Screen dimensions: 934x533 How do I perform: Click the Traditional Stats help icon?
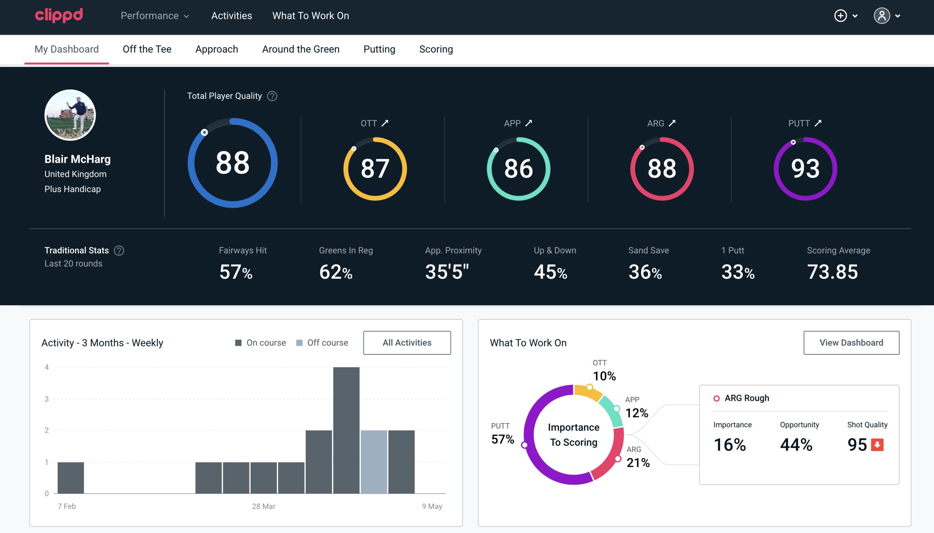click(119, 250)
